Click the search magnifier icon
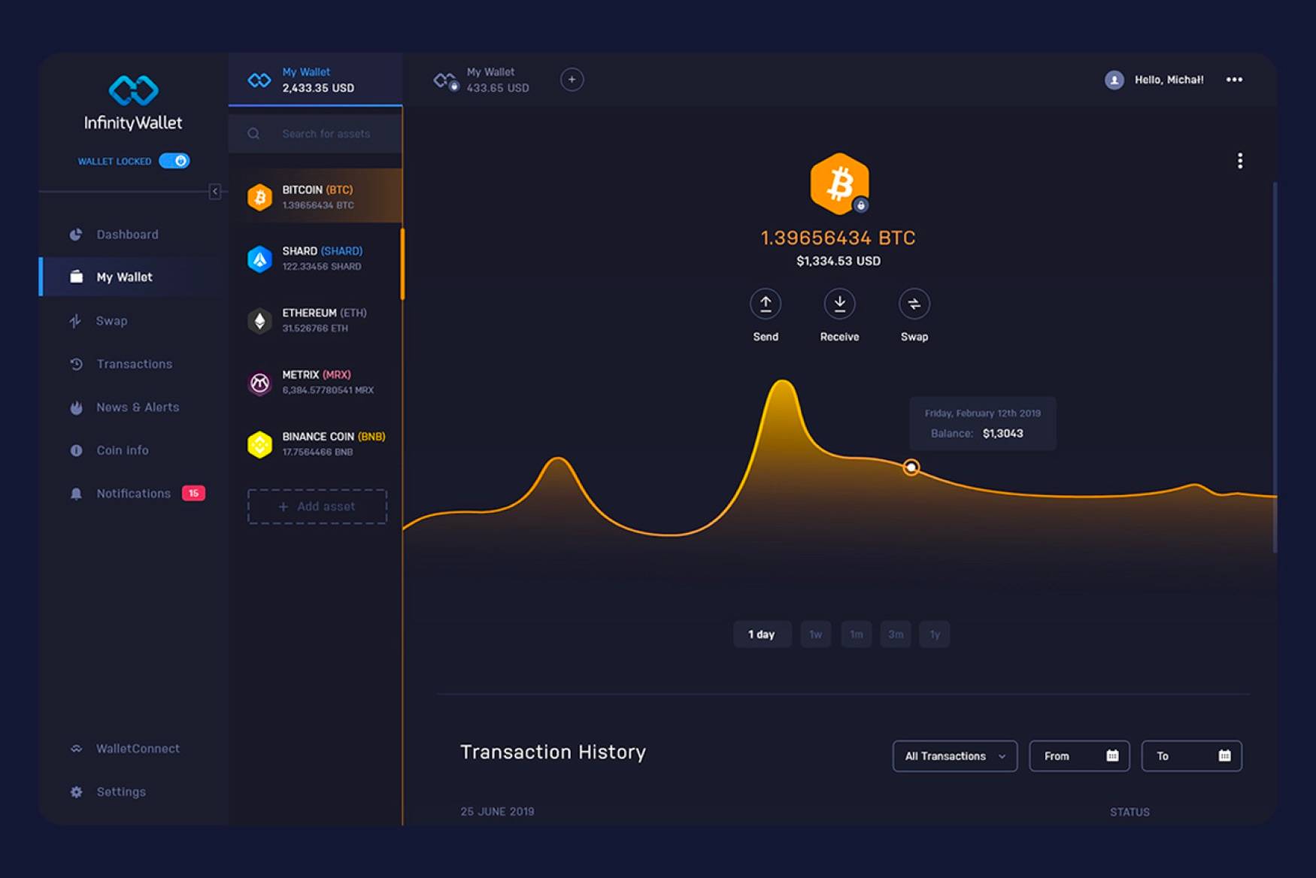The height and width of the screenshot is (878, 1316). pos(253,134)
